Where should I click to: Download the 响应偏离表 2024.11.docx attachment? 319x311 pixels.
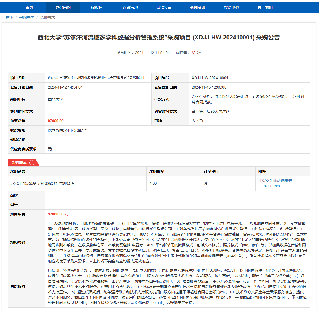[x=275, y=183]
